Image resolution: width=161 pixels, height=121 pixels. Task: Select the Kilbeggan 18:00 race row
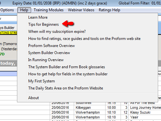pos(105,107)
